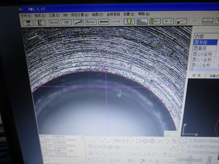
Task: Select the 圆半径 row
Action: (x=206, y=42)
